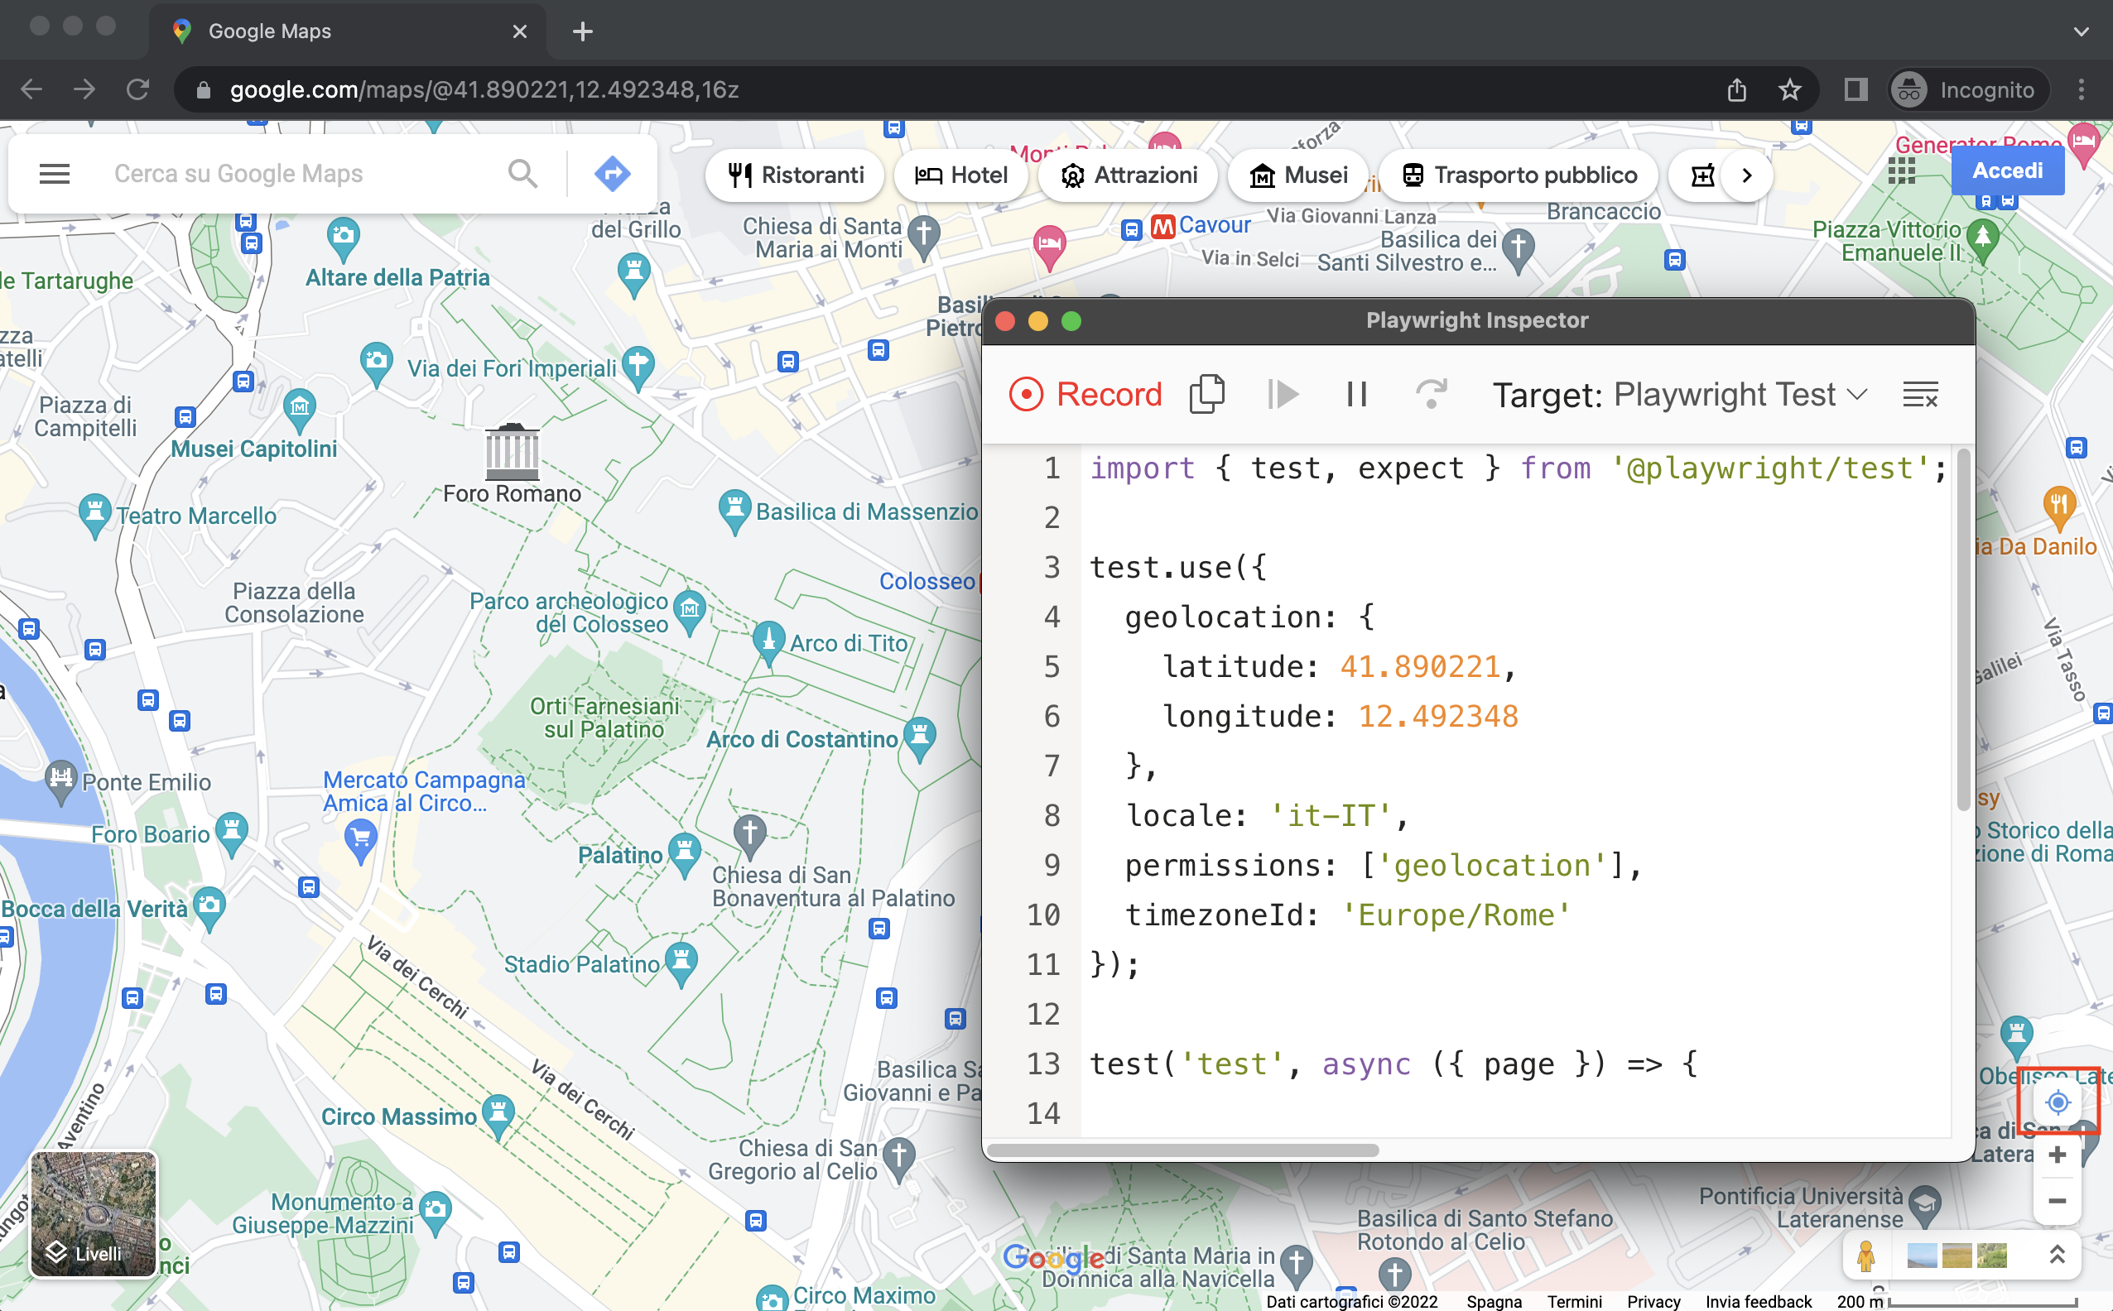Open directions with the blue arrow icon

click(613, 175)
